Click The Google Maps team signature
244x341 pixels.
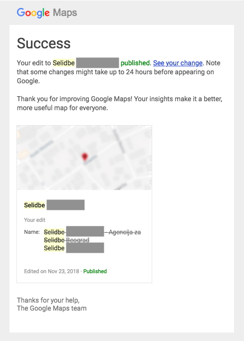52,308
